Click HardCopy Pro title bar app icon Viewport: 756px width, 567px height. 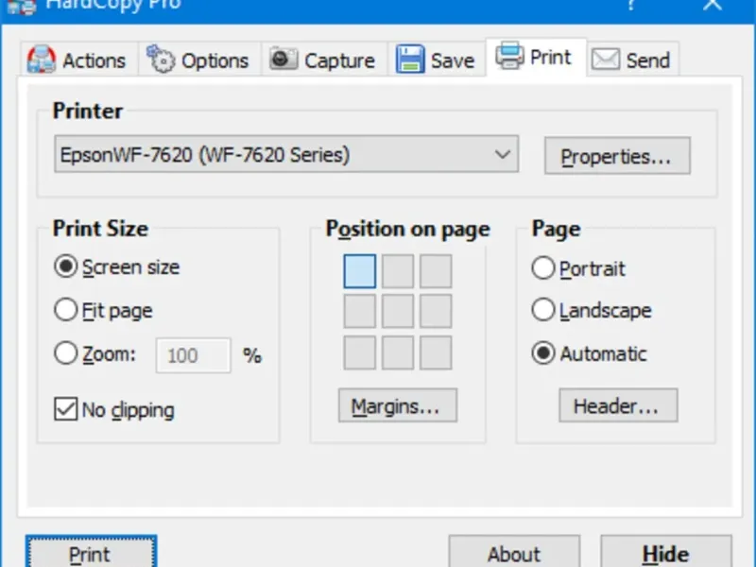(22, 6)
